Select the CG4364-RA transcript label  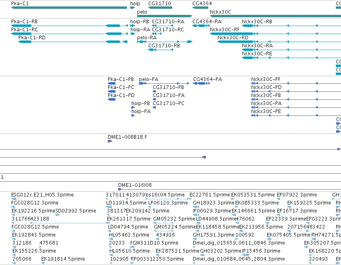pos(207,22)
